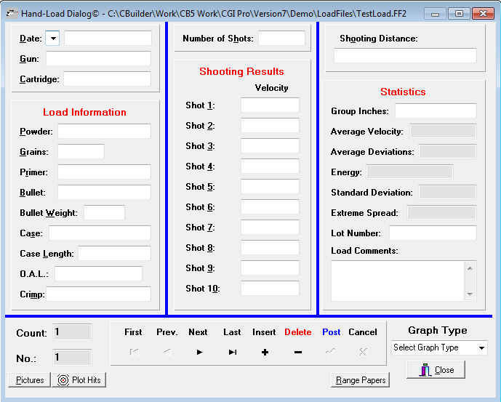Delete record using minus icon
Viewport: 501px width, 402px height.
pyautogui.click(x=298, y=352)
